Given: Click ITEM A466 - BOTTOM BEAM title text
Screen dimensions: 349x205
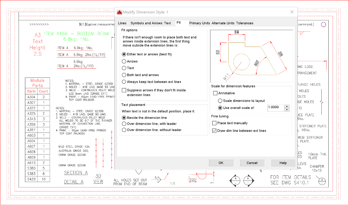Looking at the screenshot, I should click(x=76, y=34).
